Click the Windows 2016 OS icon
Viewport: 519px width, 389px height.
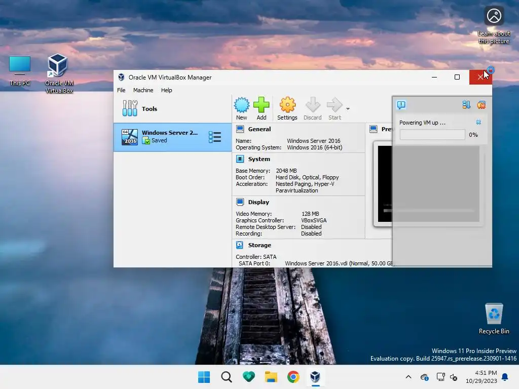click(129, 137)
